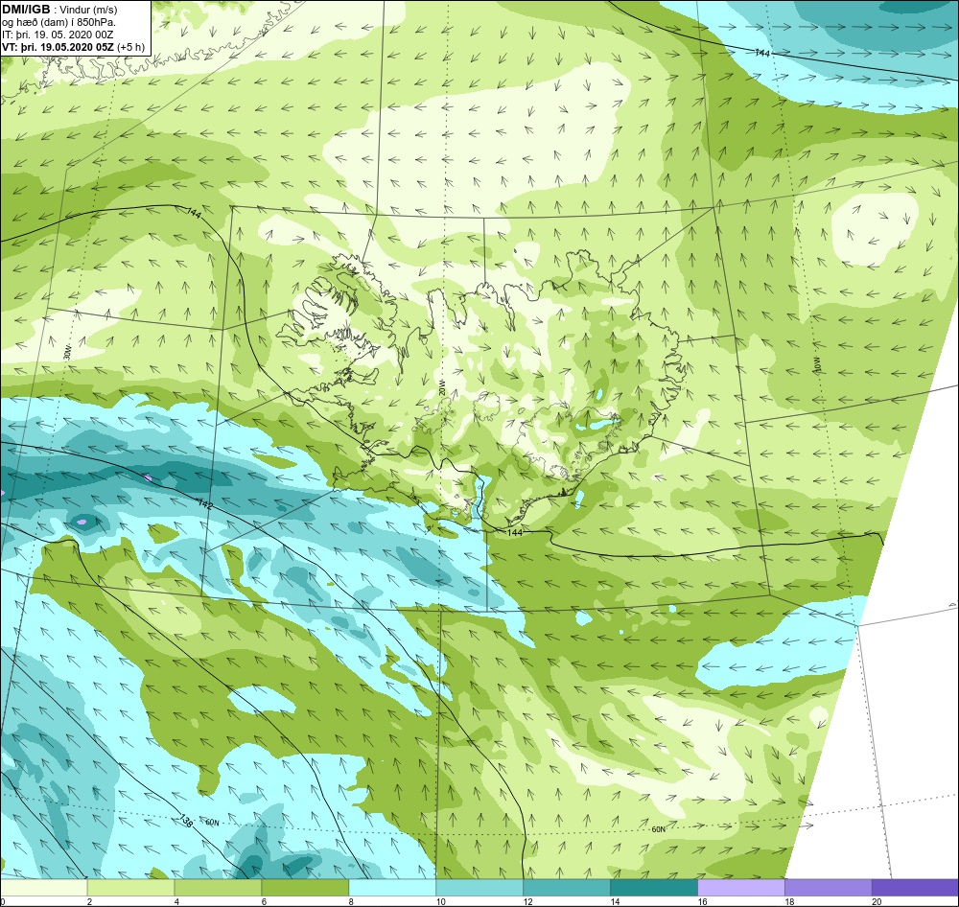This screenshot has height=907, width=959.
Task: Click the 10–12 m/s teal legend swatch
Action: (x=479, y=887)
